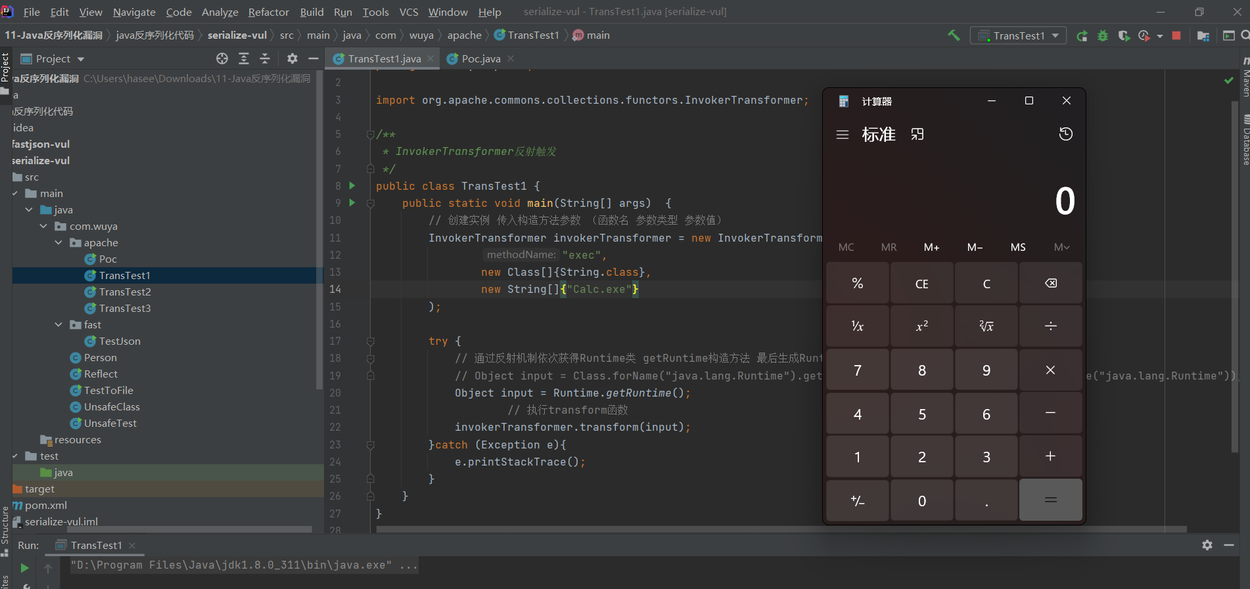Click calculator equals button

tap(1051, 500)
